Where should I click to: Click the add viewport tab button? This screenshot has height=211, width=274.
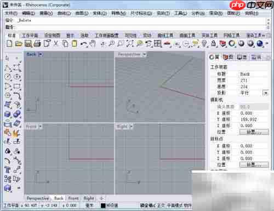pos(102,198)
